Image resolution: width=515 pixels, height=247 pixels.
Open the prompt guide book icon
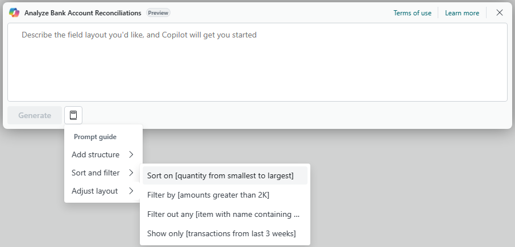73,115
